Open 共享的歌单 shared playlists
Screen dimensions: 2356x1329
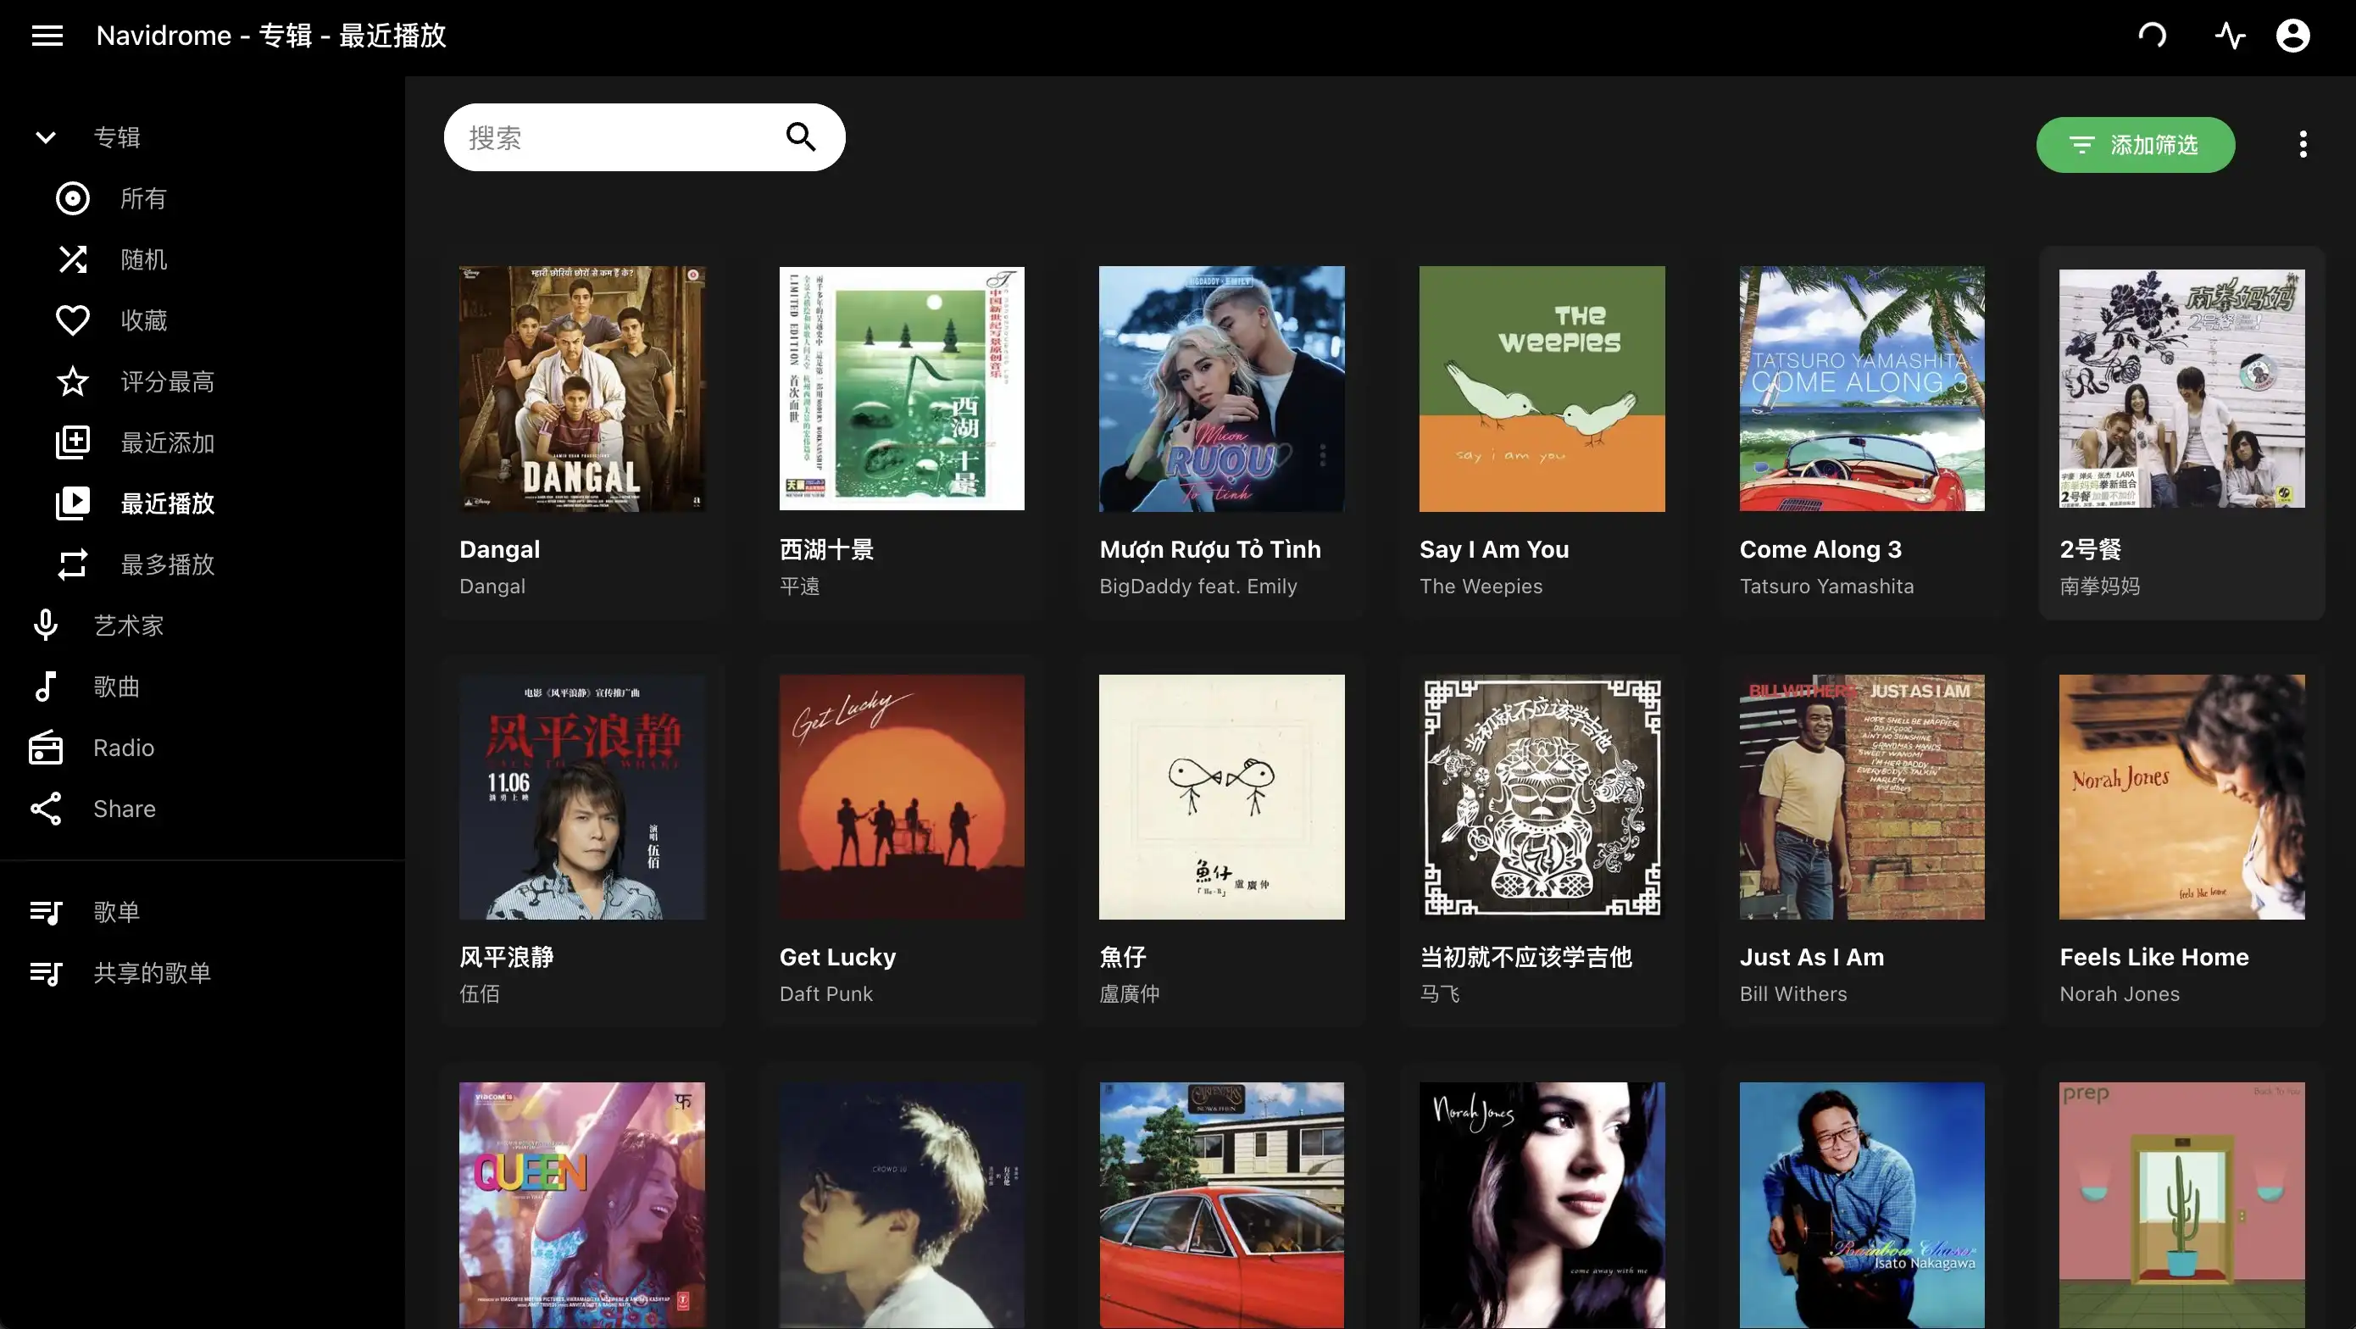click(x=152, y=973)
